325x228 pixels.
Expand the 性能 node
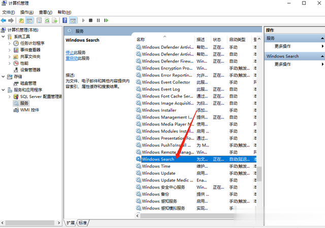tap(10, 63)
